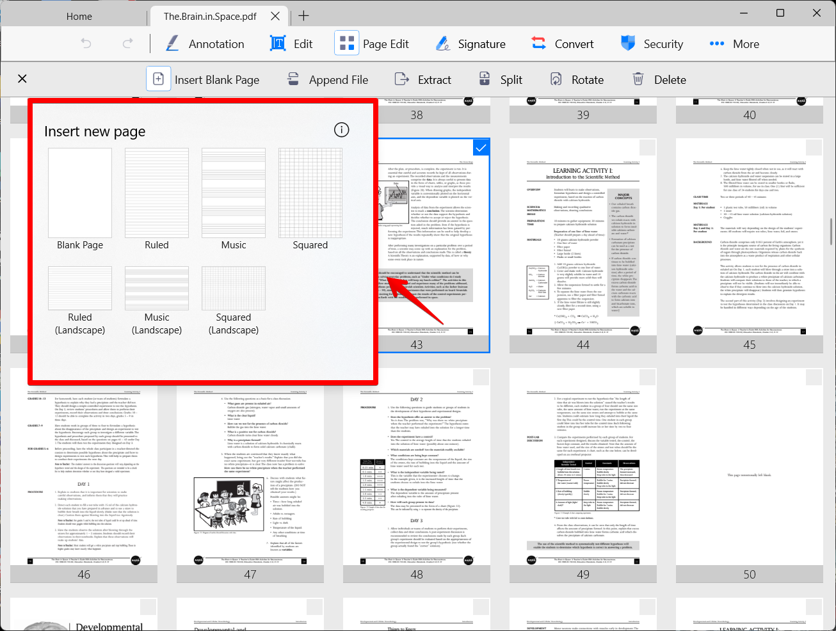Click the Signature pen icon

click(x=443, y=44)
